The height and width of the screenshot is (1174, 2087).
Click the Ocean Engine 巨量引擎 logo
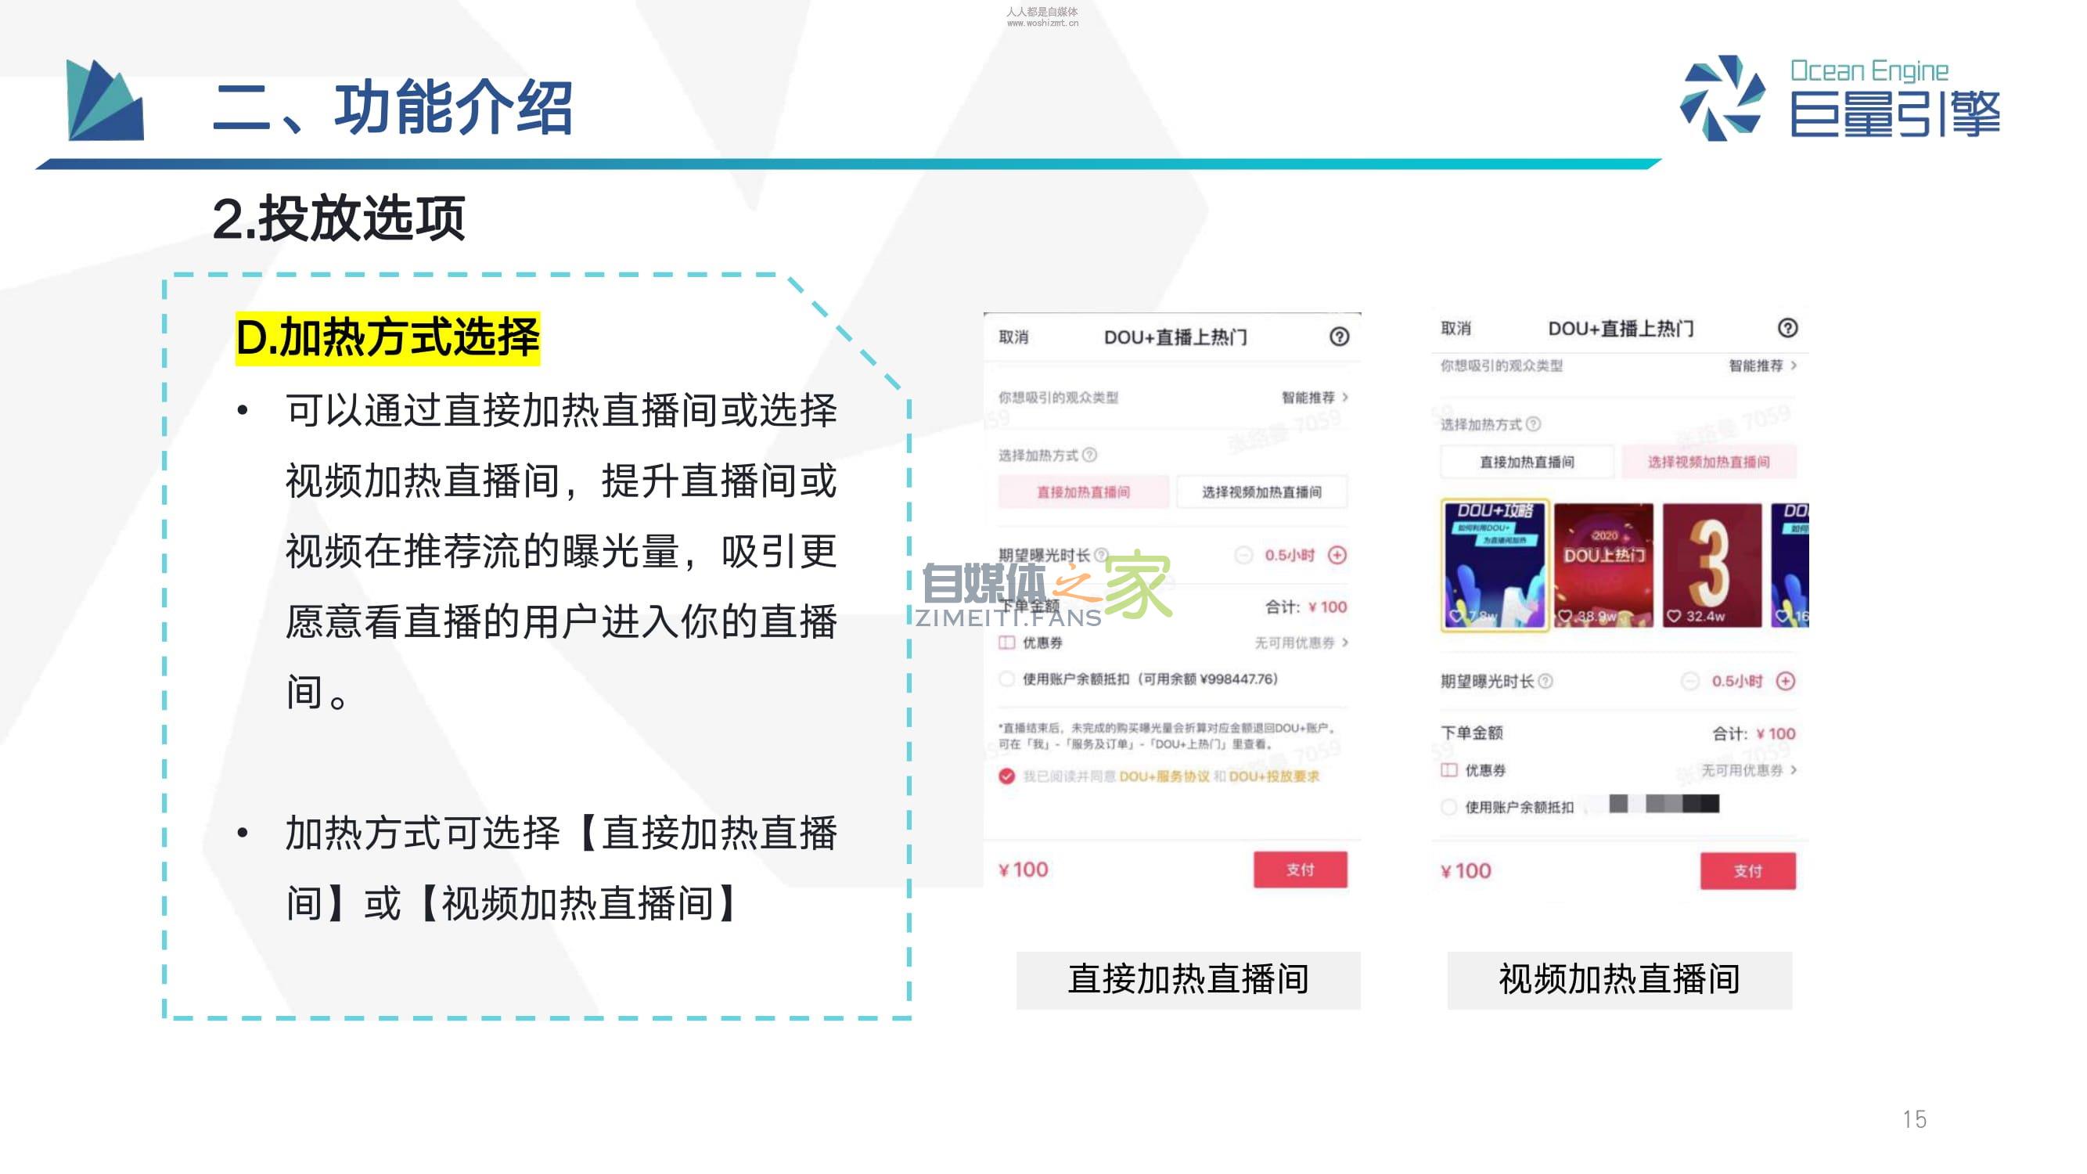tap(1839, 99)
